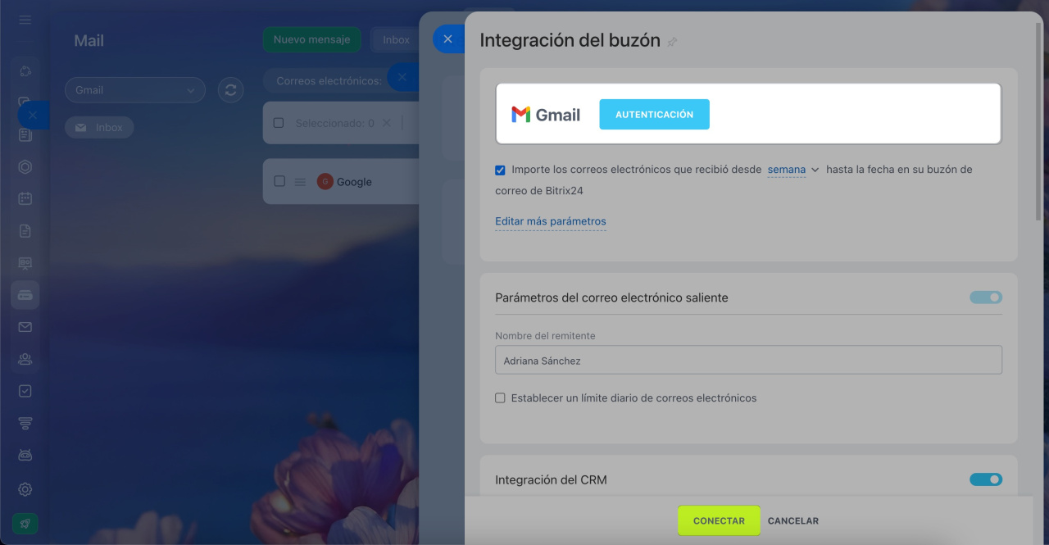1049x545 pixels.
Task: Toggle the Integración del CRM switch
Action: [x=986, y=479]
